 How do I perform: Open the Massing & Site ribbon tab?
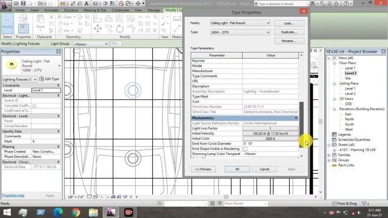(95, 10)
